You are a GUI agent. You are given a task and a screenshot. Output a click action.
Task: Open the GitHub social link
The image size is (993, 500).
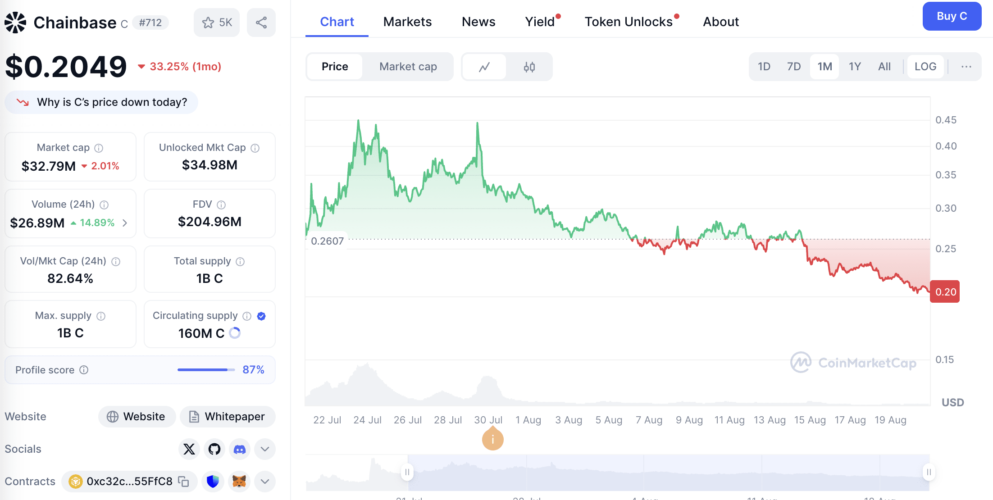(214, 449)
